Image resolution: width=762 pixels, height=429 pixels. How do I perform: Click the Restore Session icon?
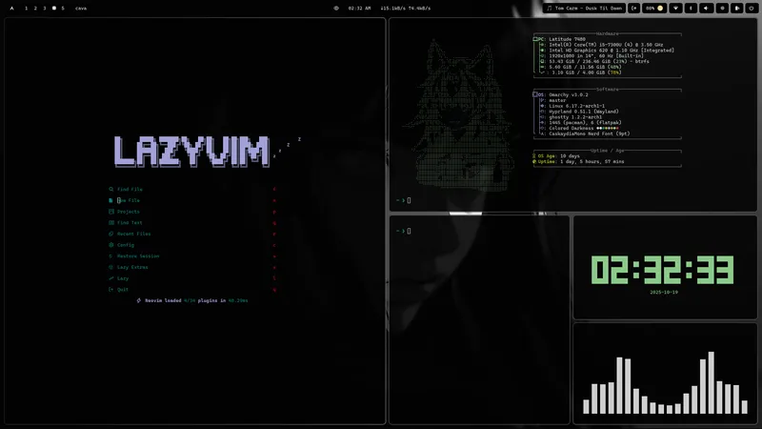coord(110,256)
